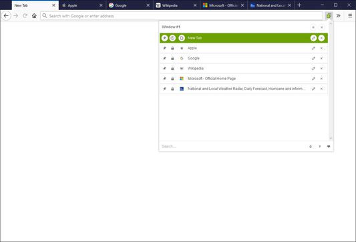Switch to the Microsoft - Official browser tab
Screen dimensions: 356x242
pyautogui.click(x=224, y=5)
